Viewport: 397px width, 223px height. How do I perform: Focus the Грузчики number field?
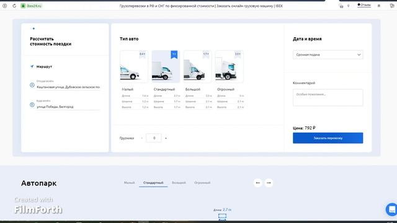pos(154,138)
